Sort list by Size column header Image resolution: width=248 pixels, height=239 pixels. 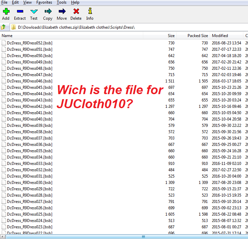[171, 36]
